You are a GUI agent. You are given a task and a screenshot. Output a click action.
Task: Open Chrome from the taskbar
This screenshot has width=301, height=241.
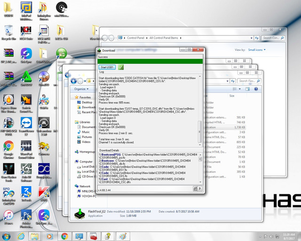click(x=65, y=236)
